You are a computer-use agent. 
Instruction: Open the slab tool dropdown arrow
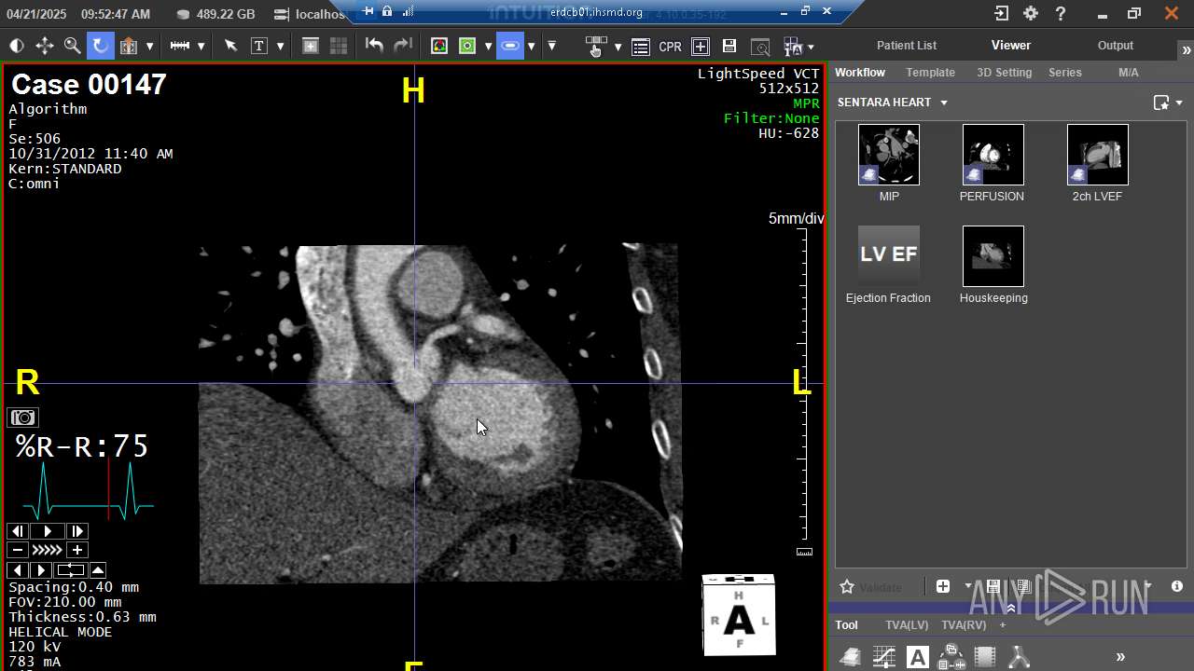coord(531,47)
